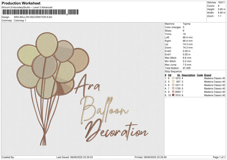The image size is (227, 160).
Task: Click 'Madeira Classic 40' in the 7615 row
Action: click(215, 95)
